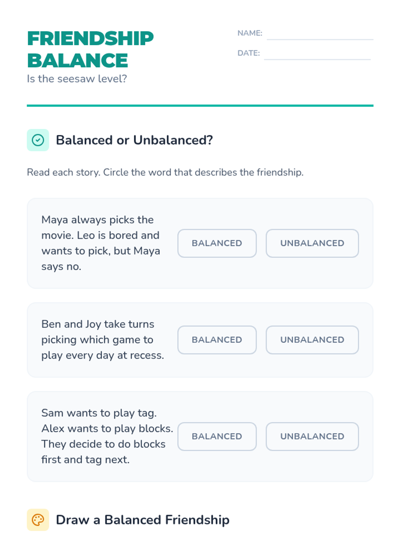Mark BALANCED for Sam and Alex story

(217, 436)
